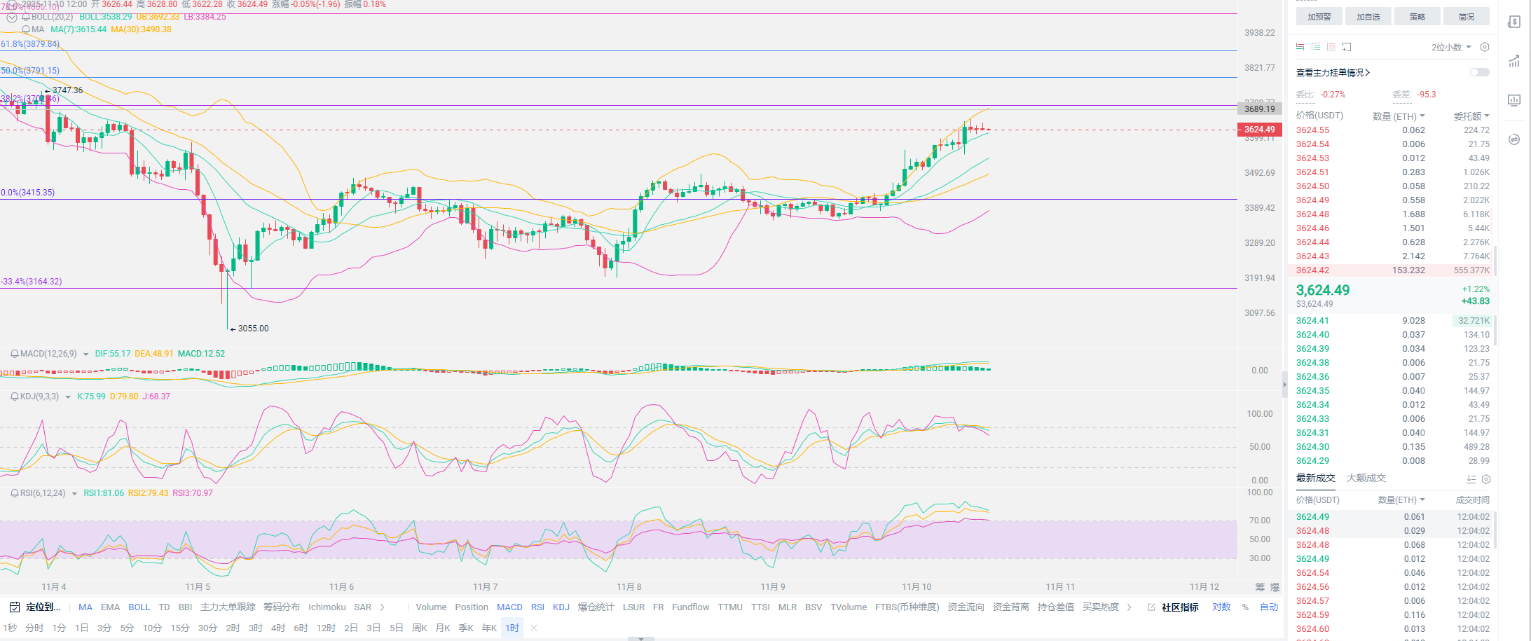Click the 3624.49 current price label on axis
Screen dimensions: 1531x641
pos(1259,130)
